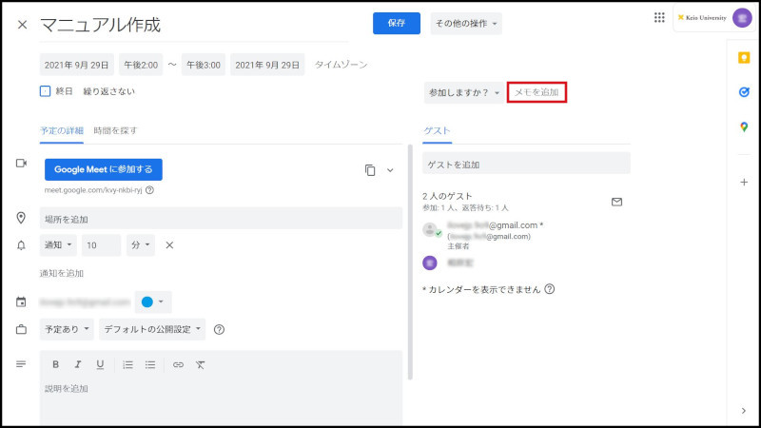
Task: Switch to 時間を探す tab
Action: point(114,129)
